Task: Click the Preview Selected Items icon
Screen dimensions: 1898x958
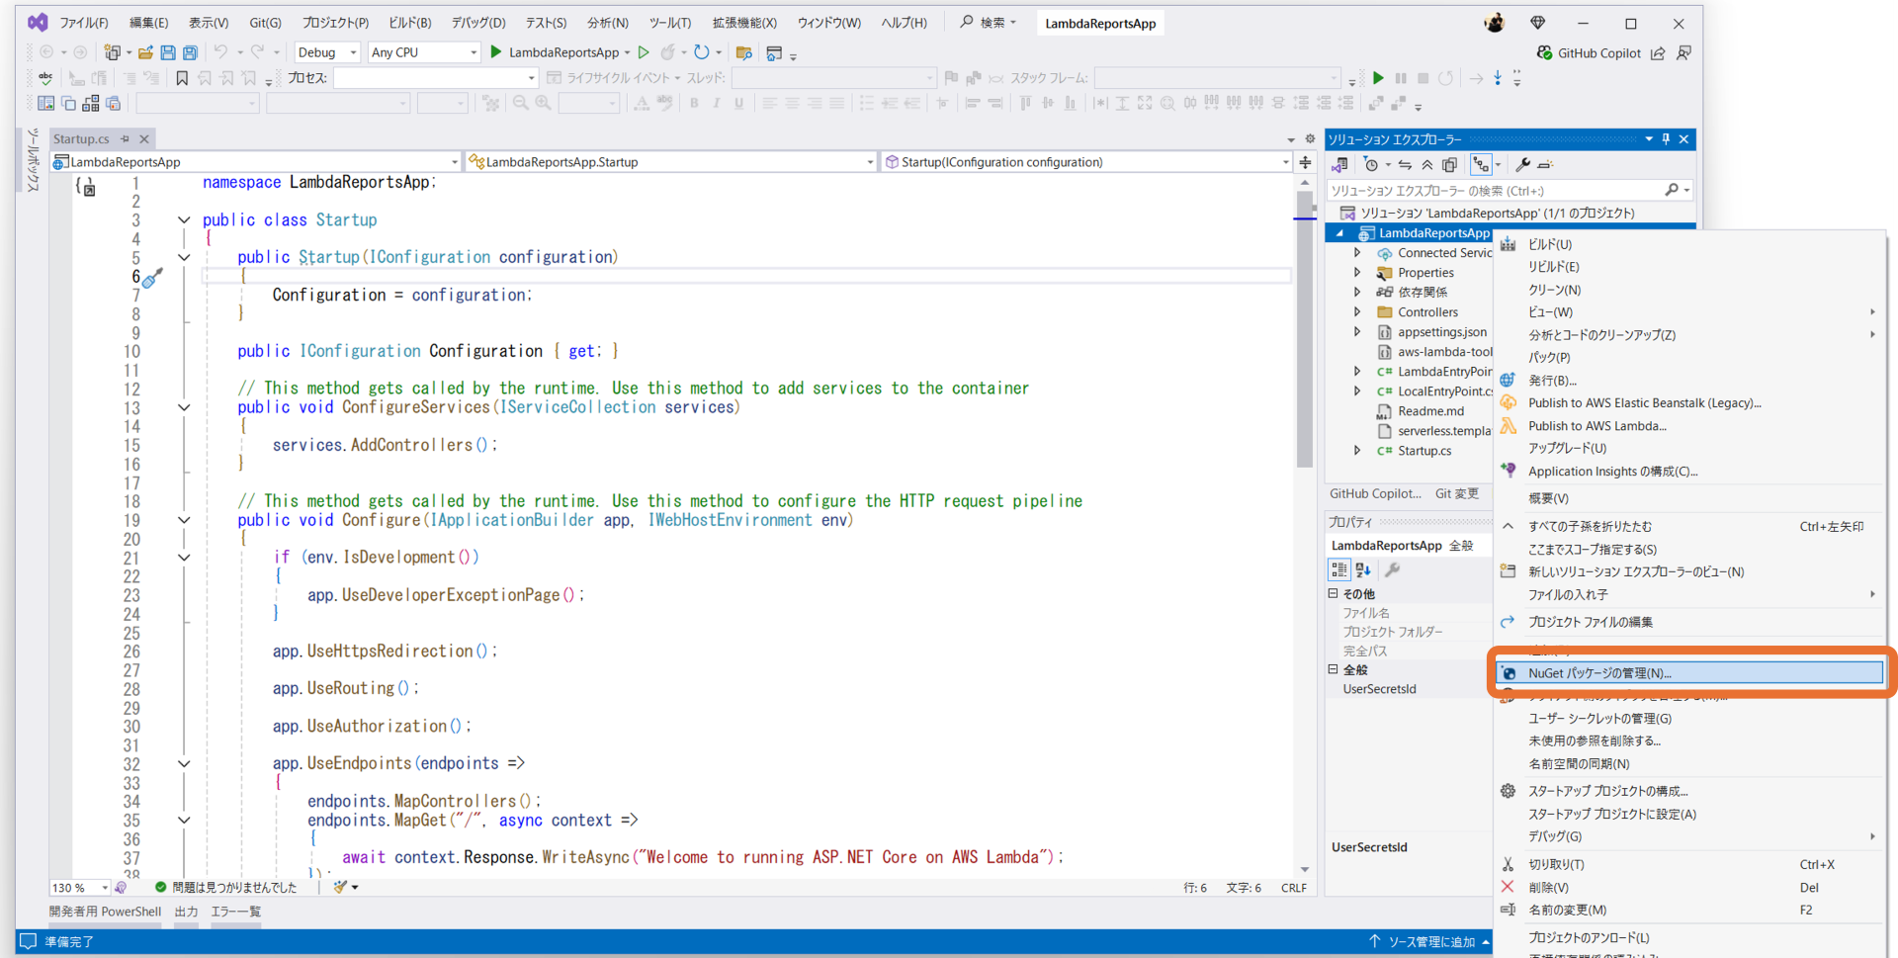Action: 1545,165
